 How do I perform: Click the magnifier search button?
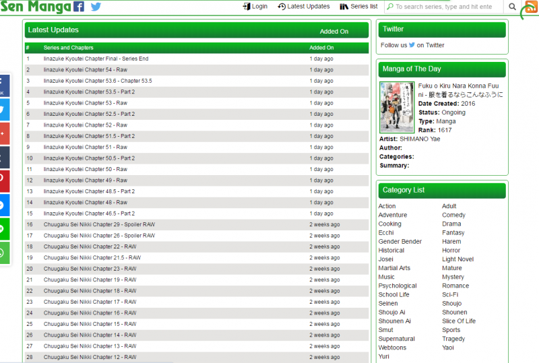coord(513,7)
